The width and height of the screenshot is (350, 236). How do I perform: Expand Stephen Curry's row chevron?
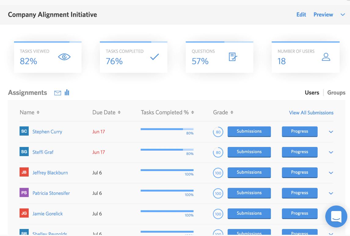(331, 132)
